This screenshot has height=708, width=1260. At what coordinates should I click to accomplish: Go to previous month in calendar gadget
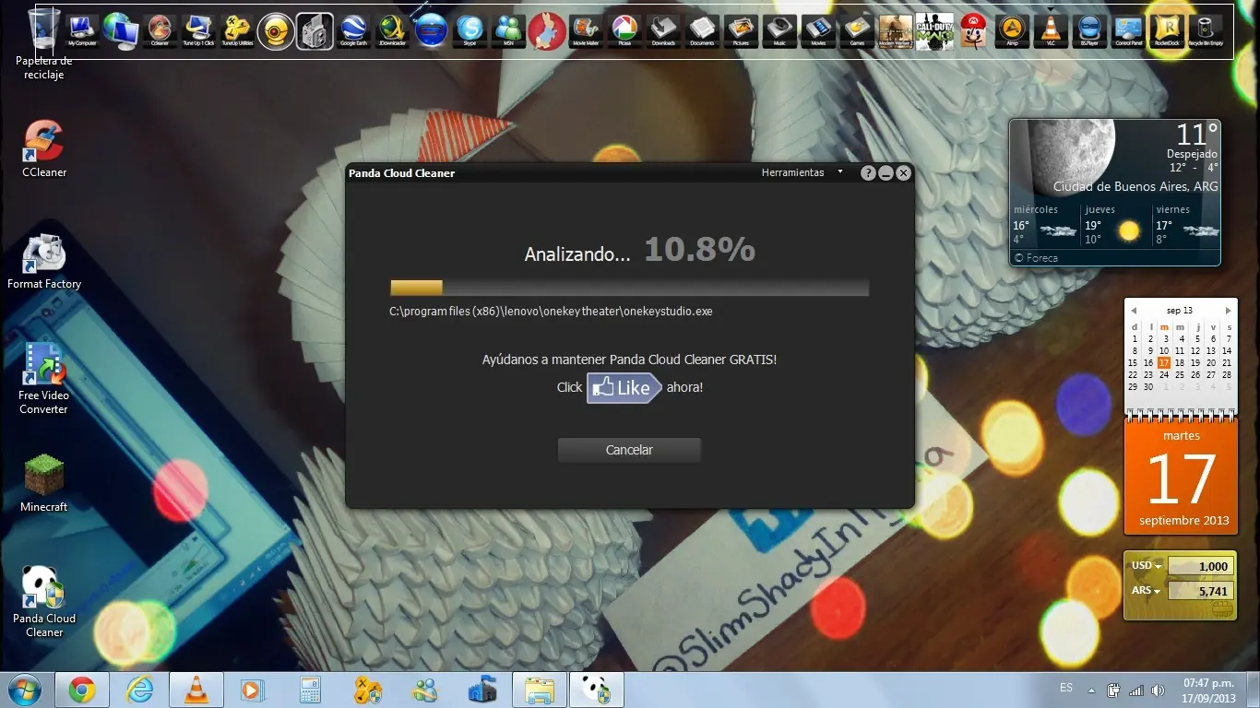coord(1134,311)
